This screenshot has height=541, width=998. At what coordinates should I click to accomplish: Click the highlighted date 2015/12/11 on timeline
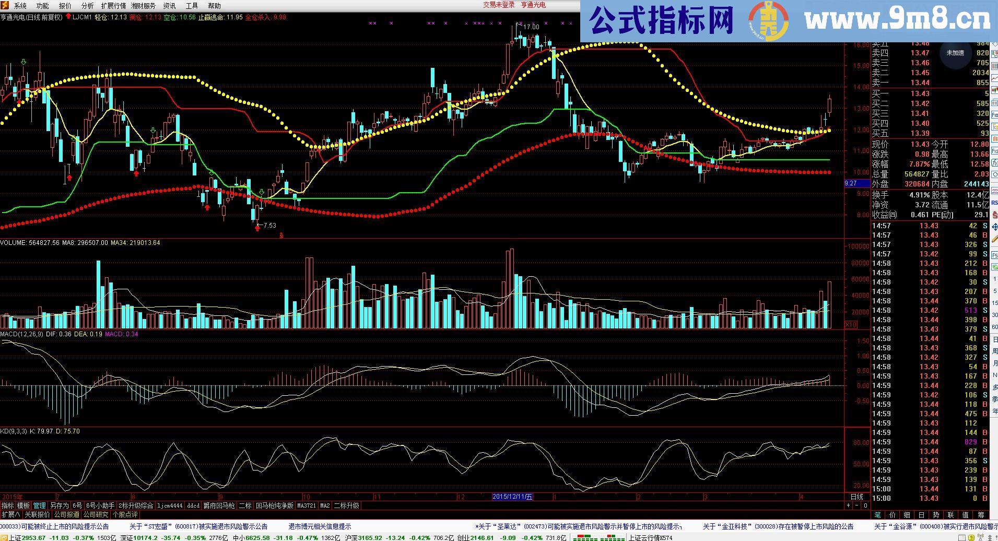tap(512, 497)
